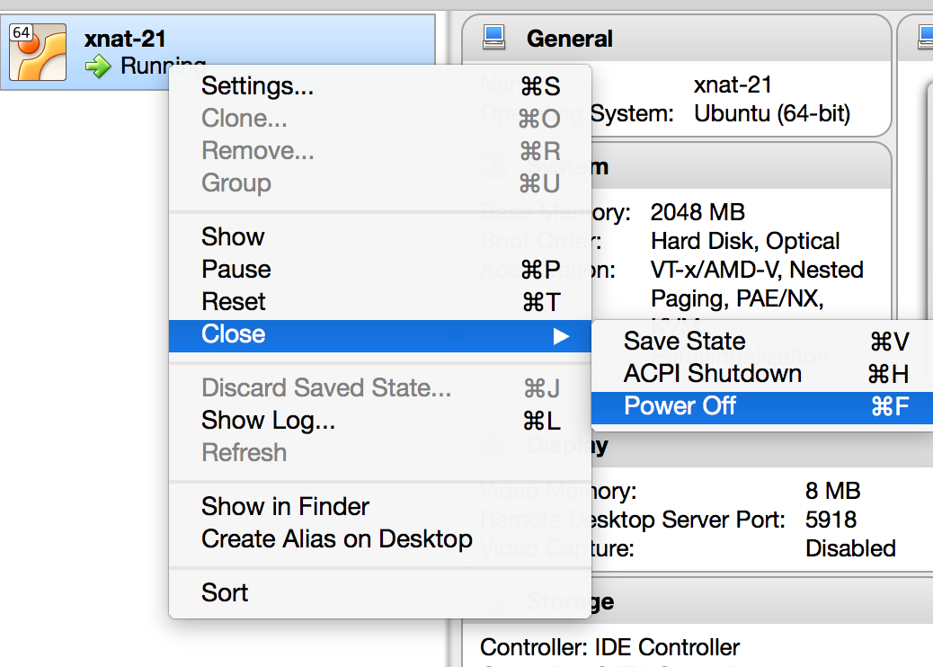Screen dimensions: 933x667
Task: Select the xnat-21 VM name in list
Action: (125, 39)
